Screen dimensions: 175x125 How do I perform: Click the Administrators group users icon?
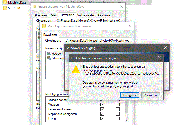49,58
